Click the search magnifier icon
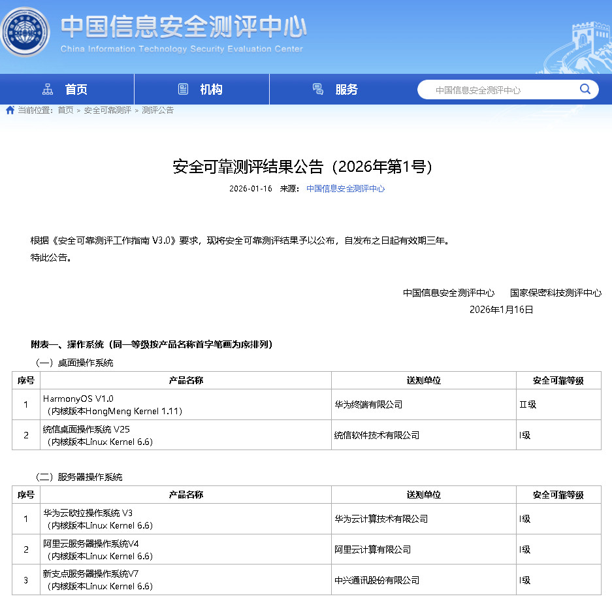This screenshot has height=605, width=612. point(585,90)
